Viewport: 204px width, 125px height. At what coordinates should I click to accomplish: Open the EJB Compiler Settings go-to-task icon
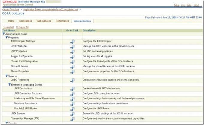pos(72,42)
